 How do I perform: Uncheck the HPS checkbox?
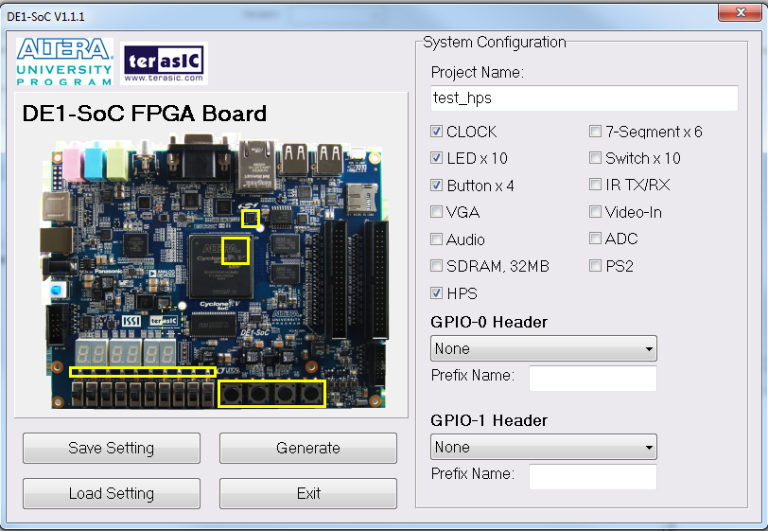(436, 293)
